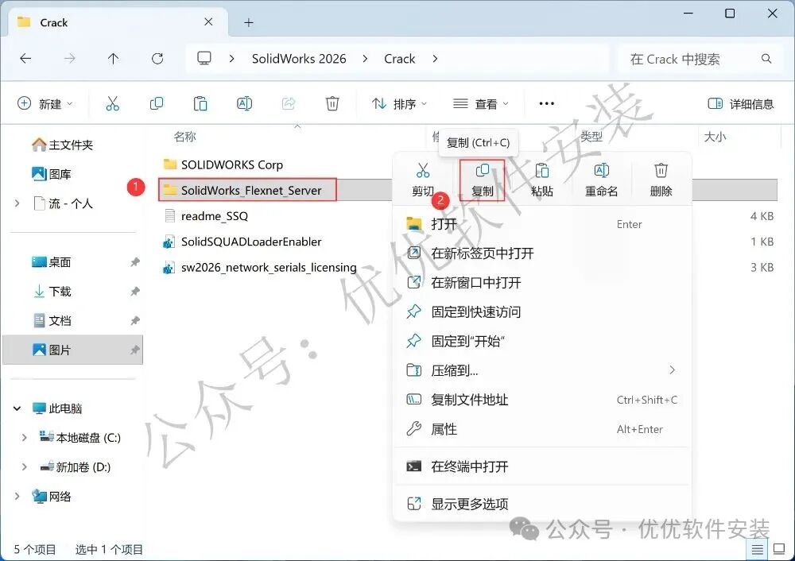This screenshot has width=795, height=561.
Task: Switch to large thumbnails view icon
Action: tap(779, 549)
